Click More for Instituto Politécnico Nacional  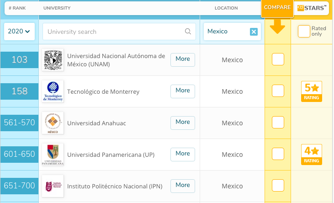pyautogui.click(x=183, y=186)
